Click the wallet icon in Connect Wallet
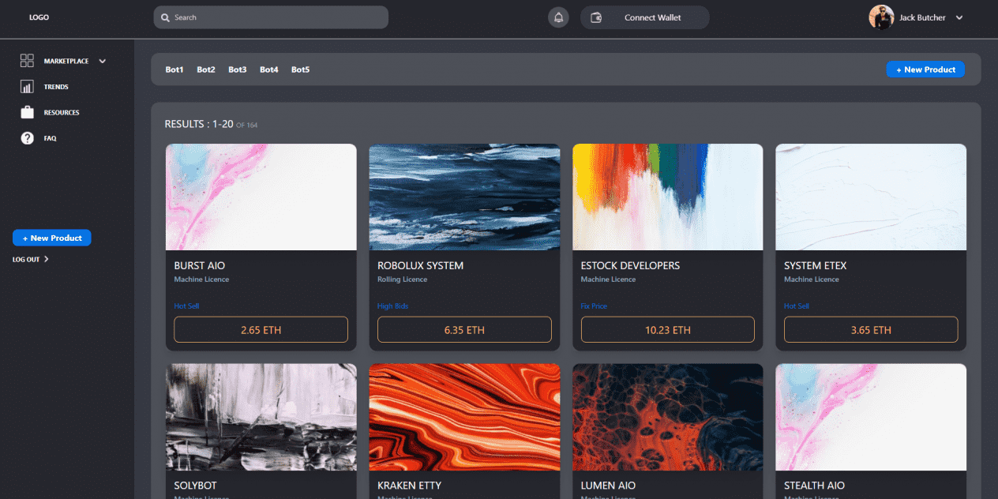This screenshot has width=998, height=499. point(596,17)
